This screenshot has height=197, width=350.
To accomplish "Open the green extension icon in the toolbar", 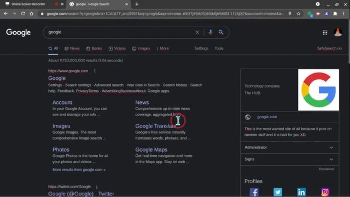I will [310, 14].
